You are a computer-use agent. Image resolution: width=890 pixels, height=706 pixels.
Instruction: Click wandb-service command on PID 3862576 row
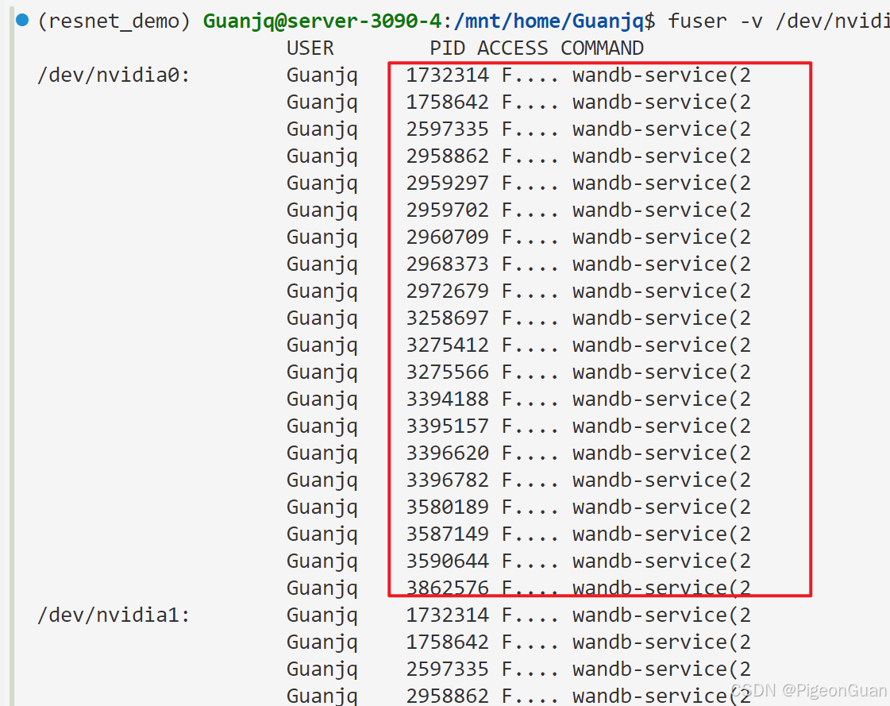662,588
